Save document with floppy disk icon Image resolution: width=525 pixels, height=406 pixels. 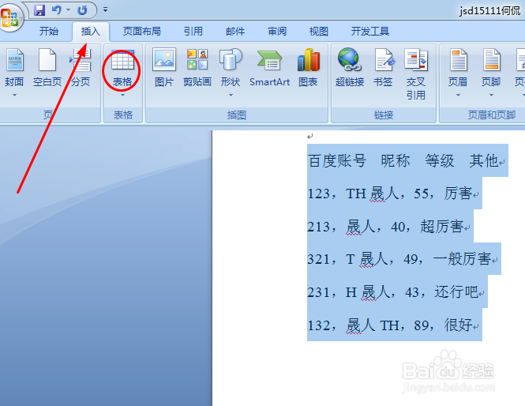(x=39, y=10)
